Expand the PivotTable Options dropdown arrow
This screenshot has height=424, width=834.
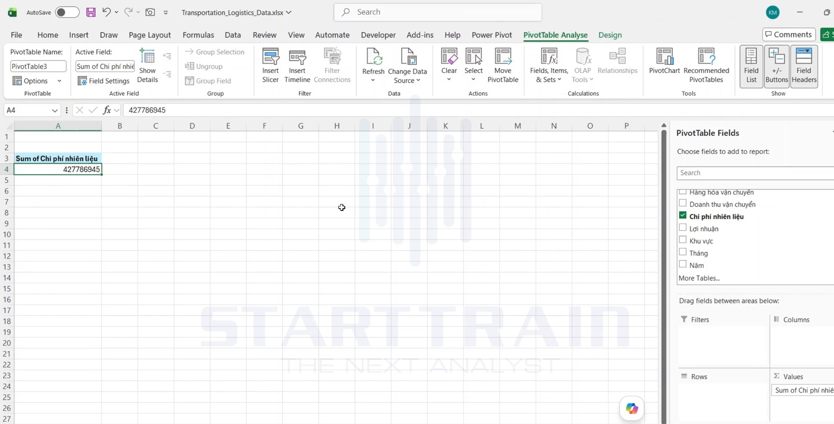[x=59, y=81]
